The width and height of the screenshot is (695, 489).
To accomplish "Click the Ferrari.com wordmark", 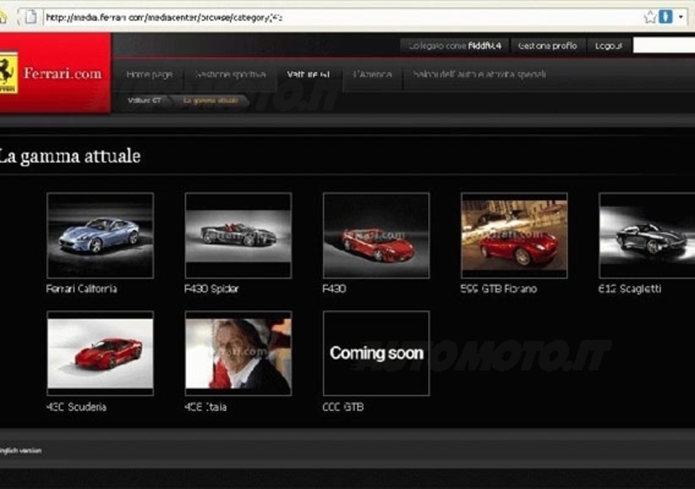I will (63, 74).
